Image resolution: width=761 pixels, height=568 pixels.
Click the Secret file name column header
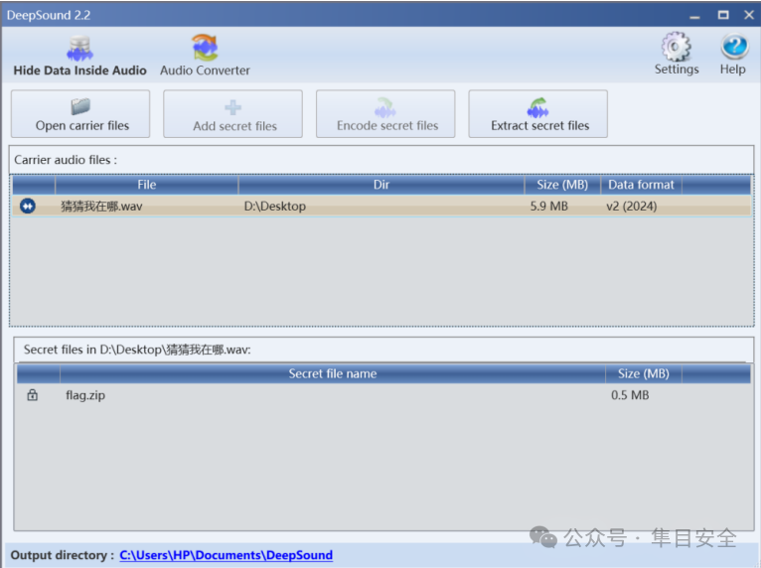(x=333, y=374)
